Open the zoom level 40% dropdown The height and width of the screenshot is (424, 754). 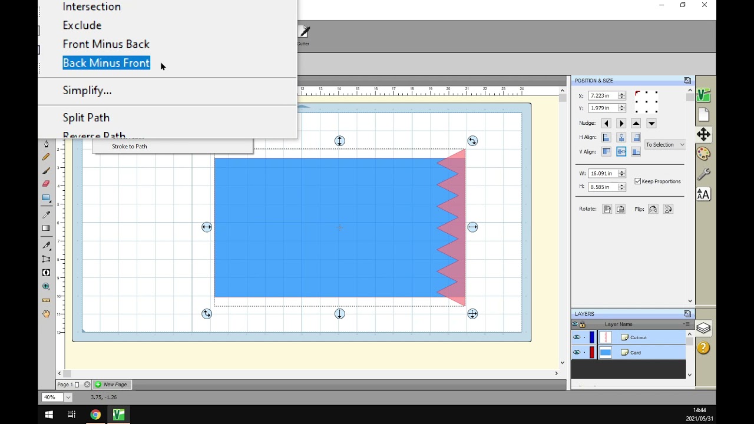pos(68,397)
